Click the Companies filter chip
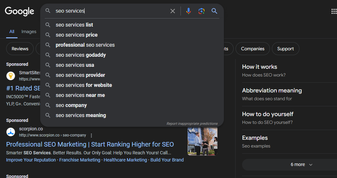Screen dimensions: 337x178 click(x=252, y=49)
